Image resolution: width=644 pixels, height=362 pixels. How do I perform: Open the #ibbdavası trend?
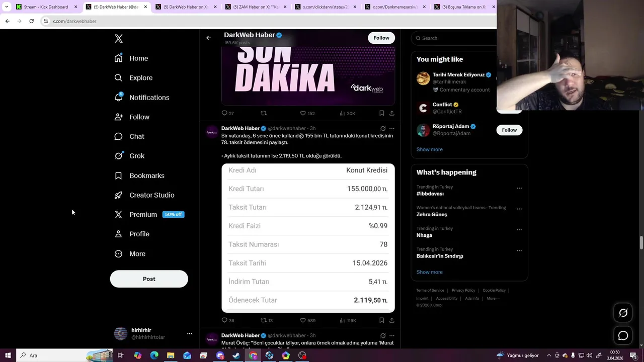(x=430, y=194)
